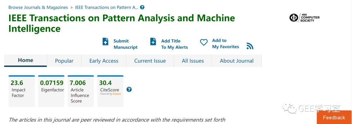The width and height of the screenshot is (352, 124).
Task: Click the metrics help question mark icon
Action: (129, 90)
